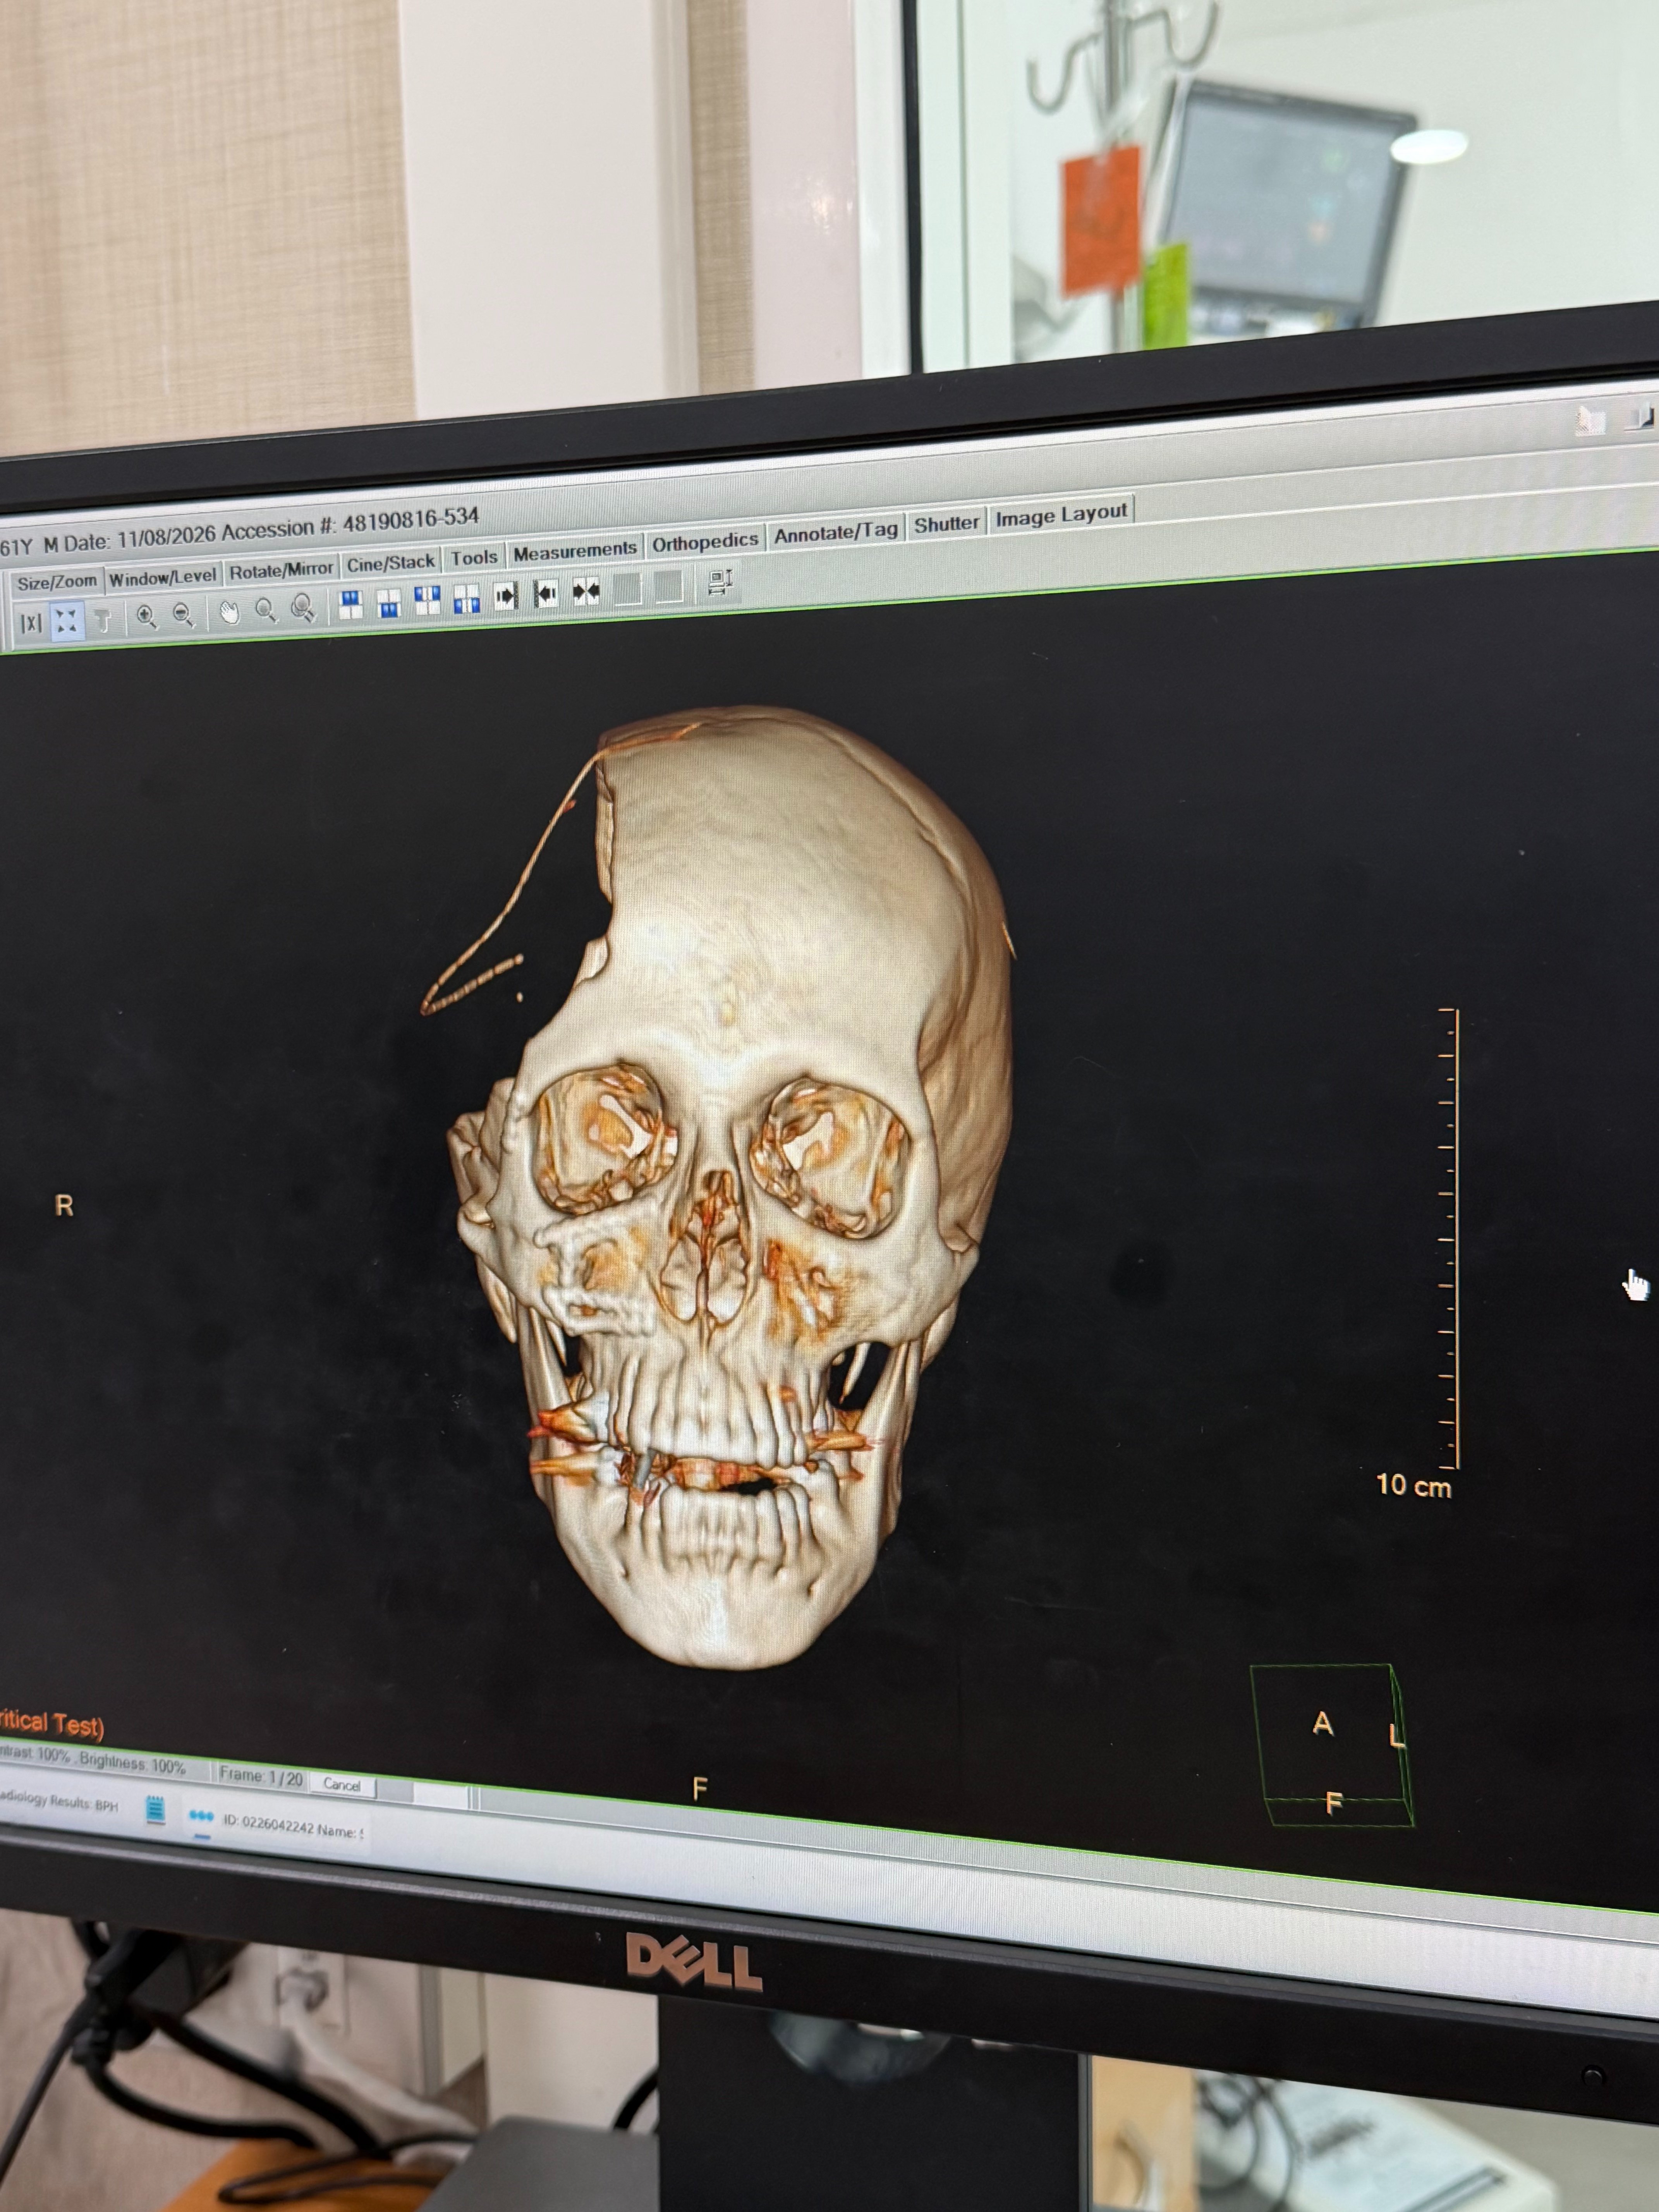Image resolution: width=1659 pixels, height=2212 pixels.
Task: Cancel the frame loading
Action: point(342,1784)
